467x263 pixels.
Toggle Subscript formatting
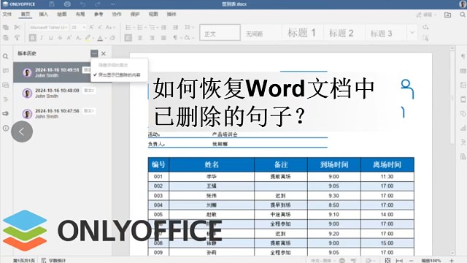(78, 38)
